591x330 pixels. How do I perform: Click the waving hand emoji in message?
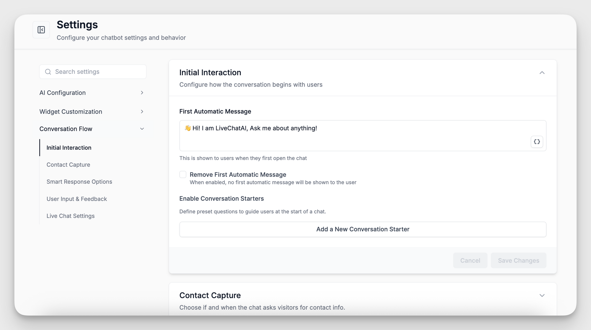[x=188, y=128]
